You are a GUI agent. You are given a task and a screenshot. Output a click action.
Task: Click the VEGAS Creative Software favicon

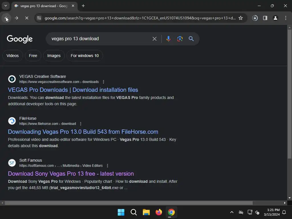12,79
